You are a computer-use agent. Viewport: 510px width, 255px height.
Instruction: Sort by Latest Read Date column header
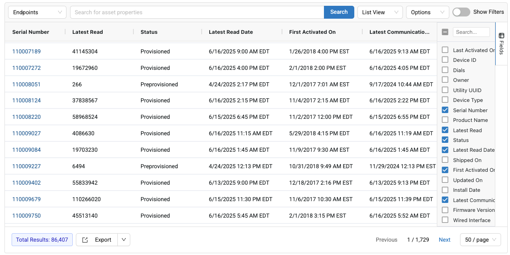point(231,32)
